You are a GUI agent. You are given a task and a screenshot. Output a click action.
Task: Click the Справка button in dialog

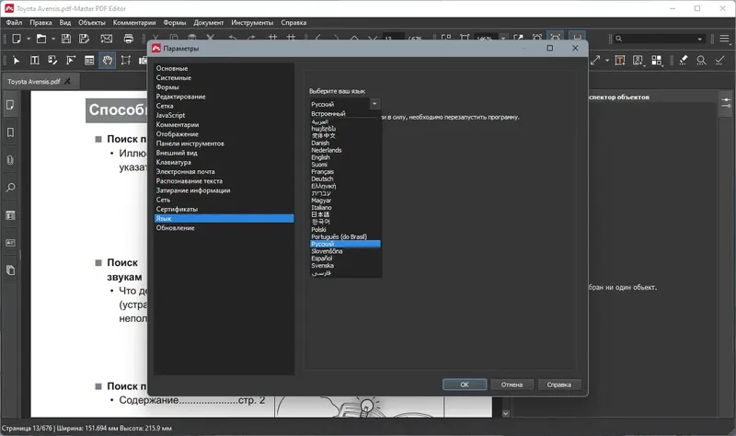click(x=559, y=384)
